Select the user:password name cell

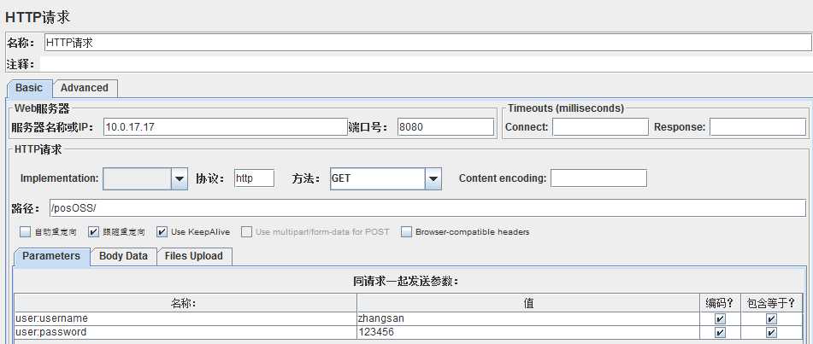[x=186, y=333]
